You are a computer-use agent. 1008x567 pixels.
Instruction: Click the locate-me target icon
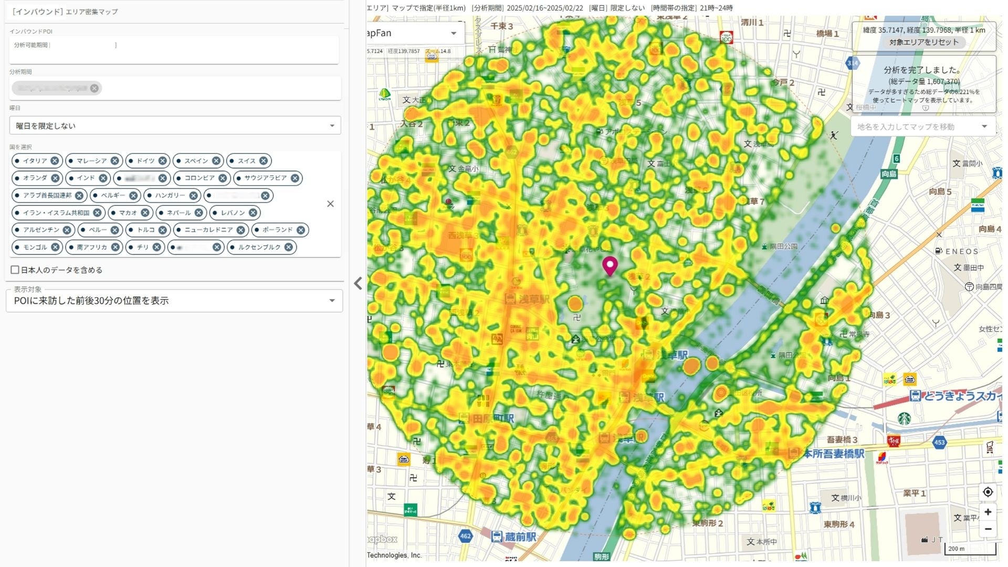(x=988, y=492)
